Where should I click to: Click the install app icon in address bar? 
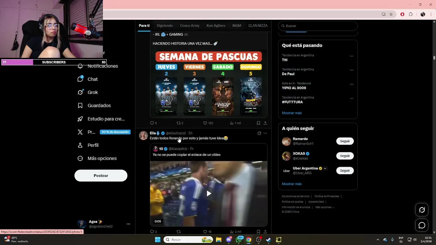pyautogui.click(x=384, y=14)
